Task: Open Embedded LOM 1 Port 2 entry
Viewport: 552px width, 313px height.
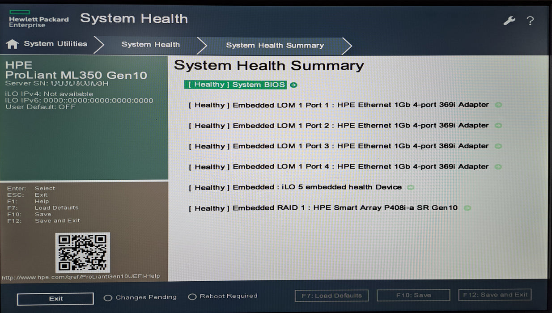Action: [339, 126]
